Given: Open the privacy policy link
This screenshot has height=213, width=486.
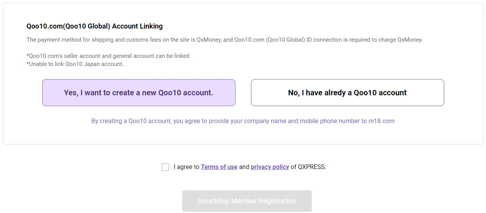Looking at the screenshot, I should tap(270, 167).
